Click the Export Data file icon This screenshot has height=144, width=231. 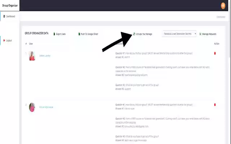click(x=54, y=34)
